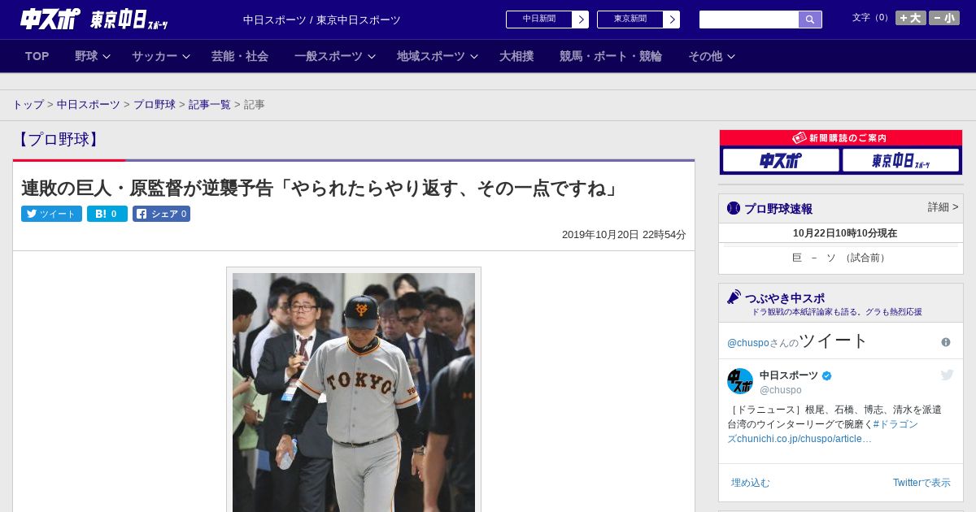
Task: Open the manager article photo
Action: (354, 392)
